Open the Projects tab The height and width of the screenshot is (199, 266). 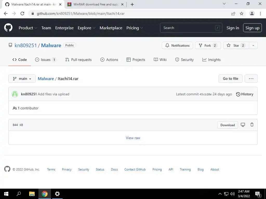pyautogui.click(x=136, y=60)
